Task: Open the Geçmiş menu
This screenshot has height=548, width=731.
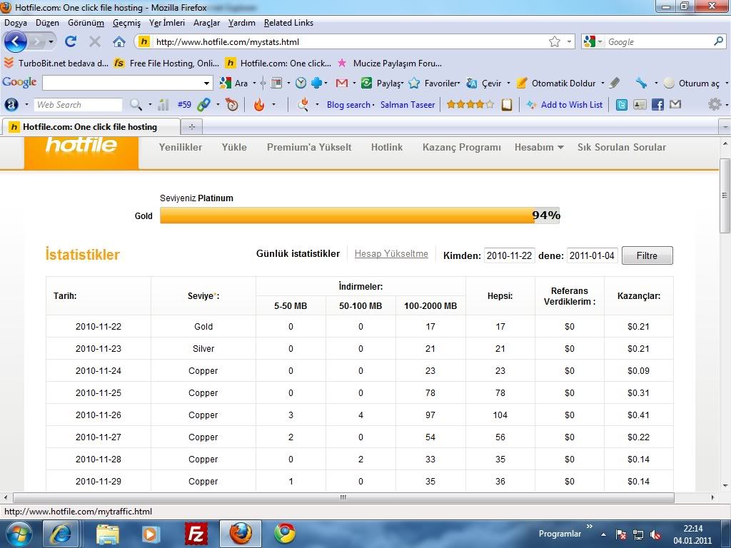Action: pos(126,23)
